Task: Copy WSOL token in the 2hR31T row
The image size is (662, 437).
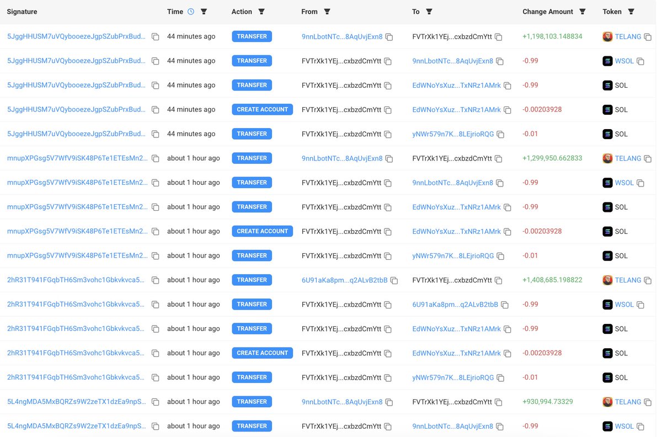Action: pos(640,305)
